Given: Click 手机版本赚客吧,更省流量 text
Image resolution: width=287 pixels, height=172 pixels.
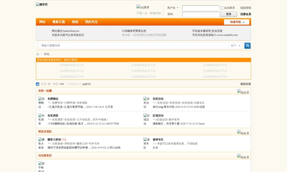Looking at the screenshot, I should coord(207,31).
